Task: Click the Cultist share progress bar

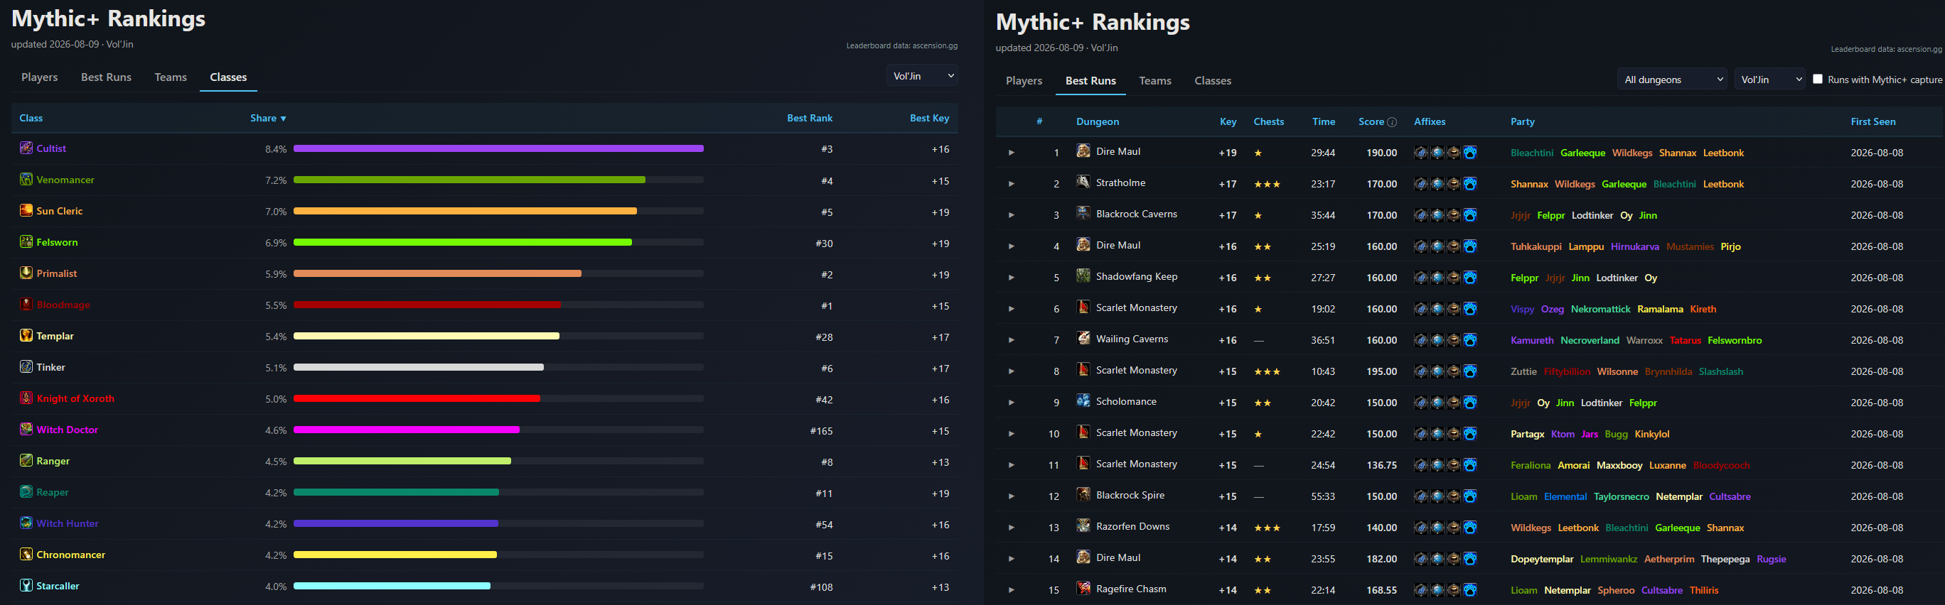Action: (x=498, y=148)
